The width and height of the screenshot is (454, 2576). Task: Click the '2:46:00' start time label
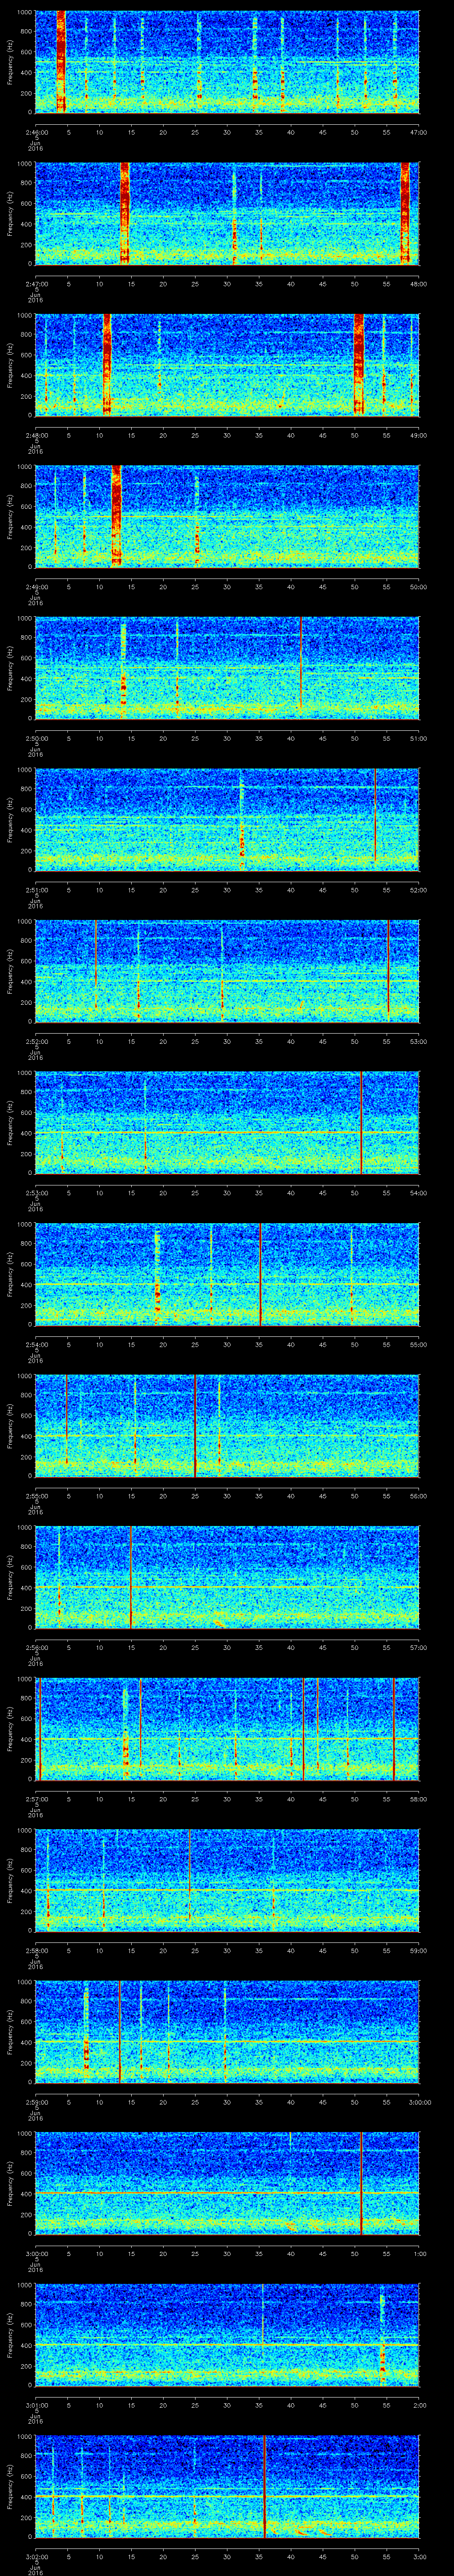click(36, 131)
